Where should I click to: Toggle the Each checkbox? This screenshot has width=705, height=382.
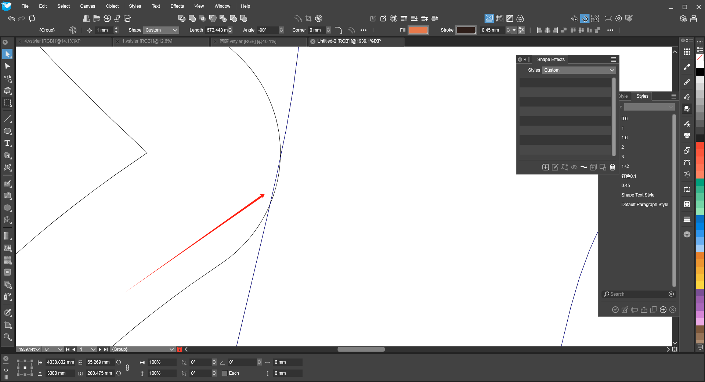click(x=225, y=373)
